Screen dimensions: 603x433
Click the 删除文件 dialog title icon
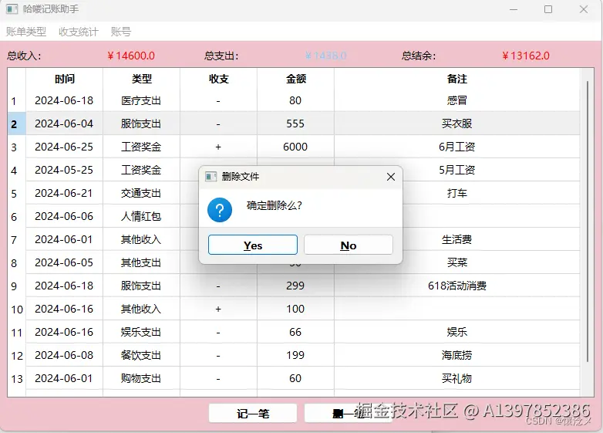pos(211,177)
